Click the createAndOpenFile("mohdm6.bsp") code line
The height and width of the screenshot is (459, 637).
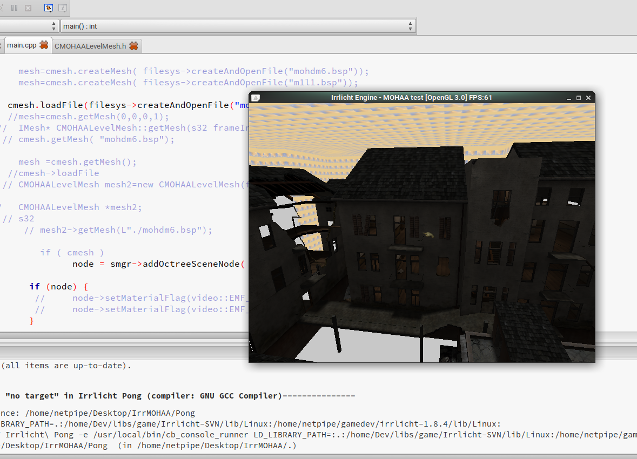(x=193, y=71)
